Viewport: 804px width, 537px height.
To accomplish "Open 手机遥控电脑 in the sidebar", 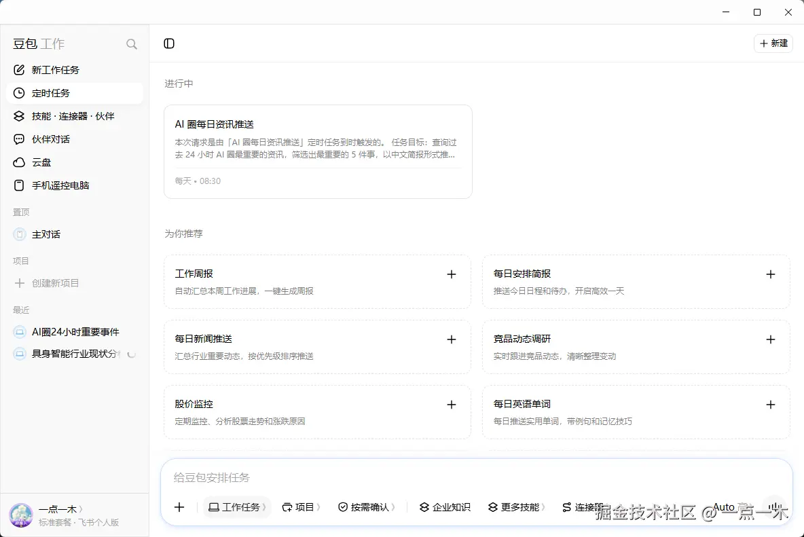I will click(x=74, y=185).
